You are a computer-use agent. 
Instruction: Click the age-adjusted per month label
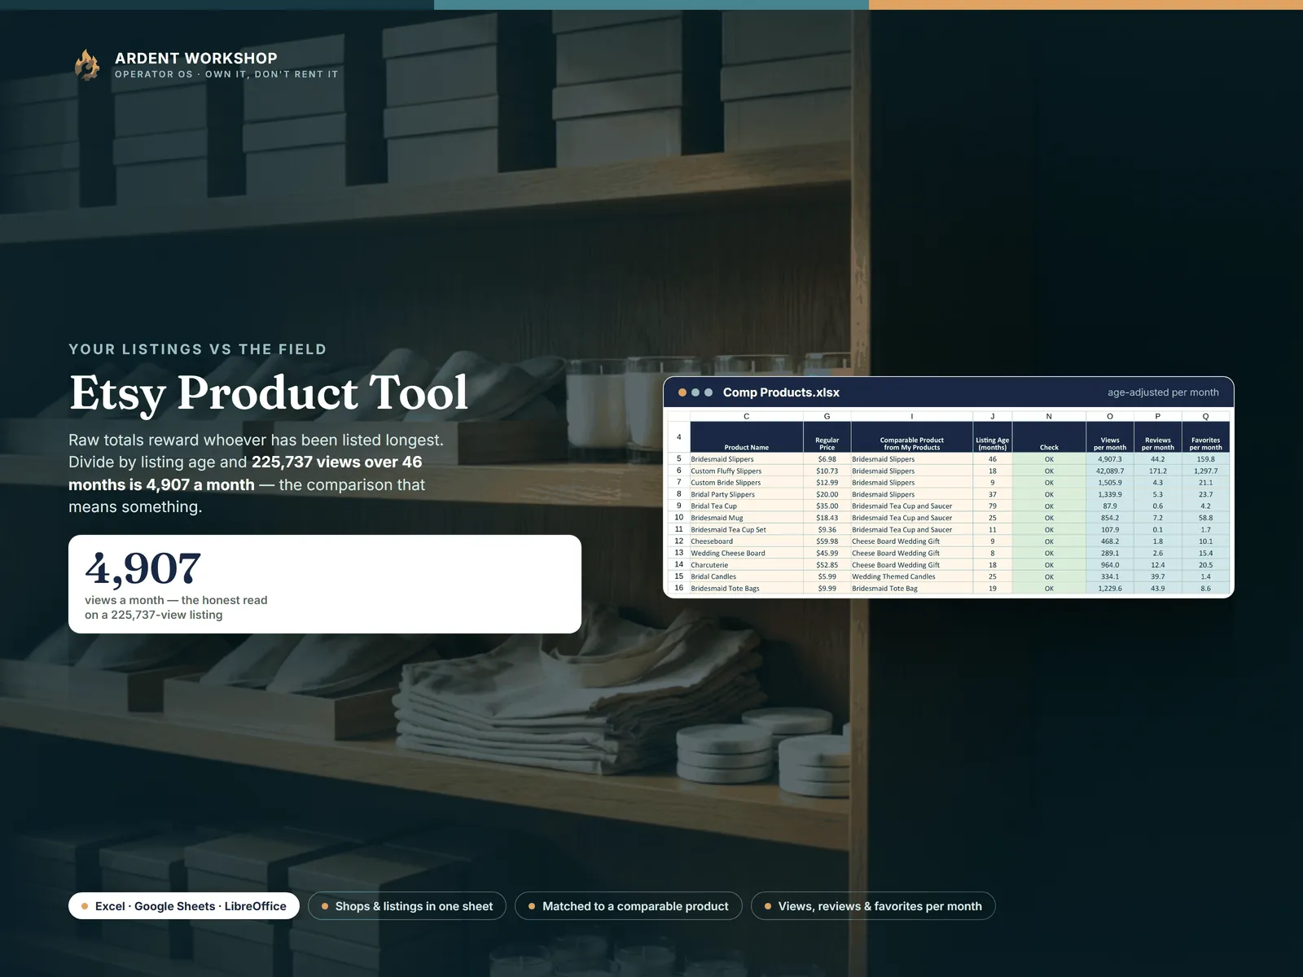(x=1163, y=392)
